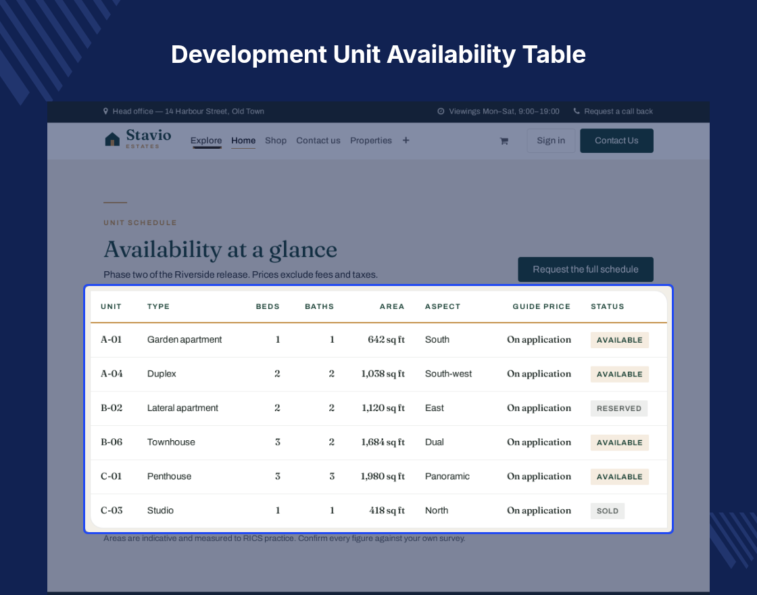
Task: Click the STATUS column header
Action: point(608,307)
